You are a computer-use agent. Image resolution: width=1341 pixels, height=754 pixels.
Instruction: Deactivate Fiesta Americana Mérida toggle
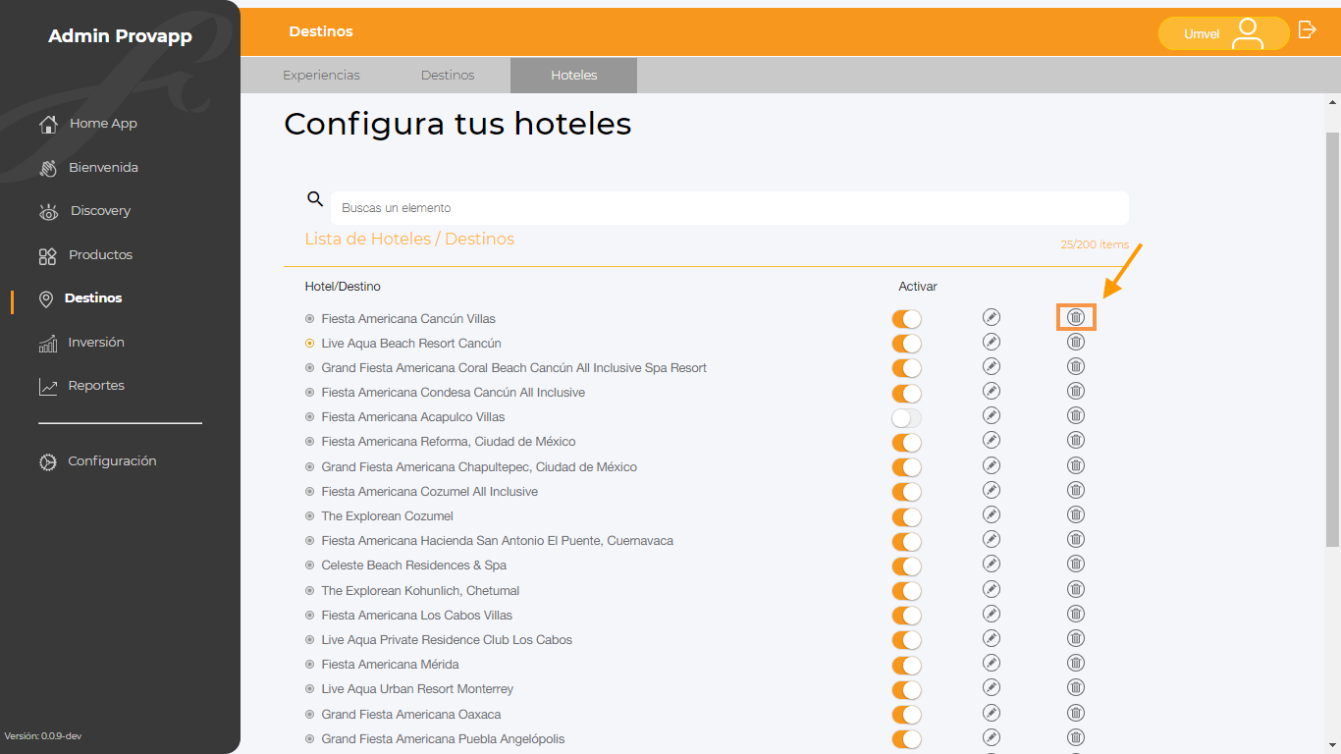pyautogui.click(x=906, y=665)
